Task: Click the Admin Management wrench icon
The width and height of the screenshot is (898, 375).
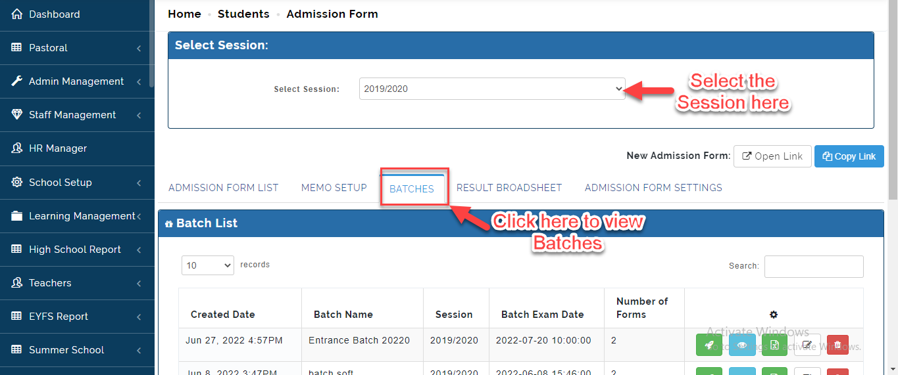Action: pos(17,81)
